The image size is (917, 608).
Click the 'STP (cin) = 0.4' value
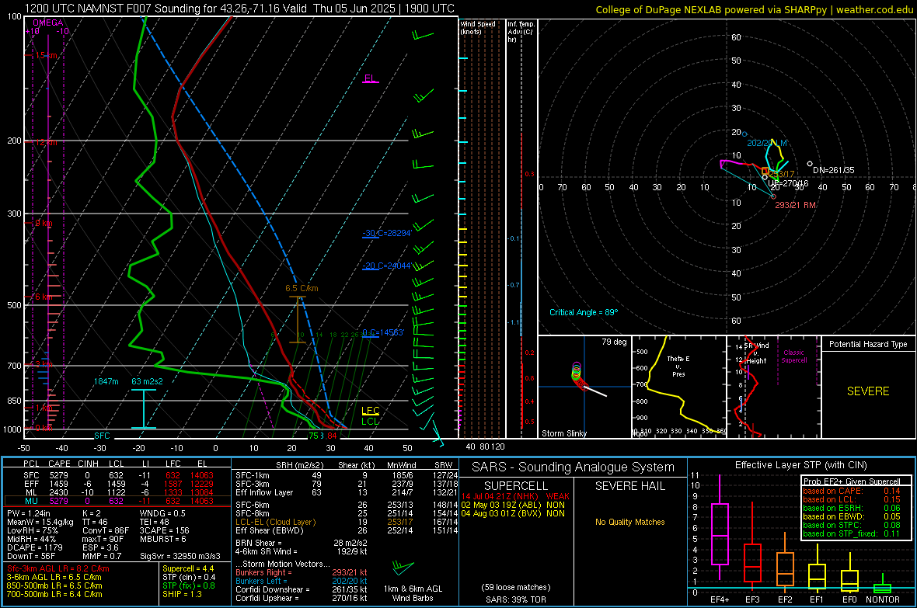point(189,577)
